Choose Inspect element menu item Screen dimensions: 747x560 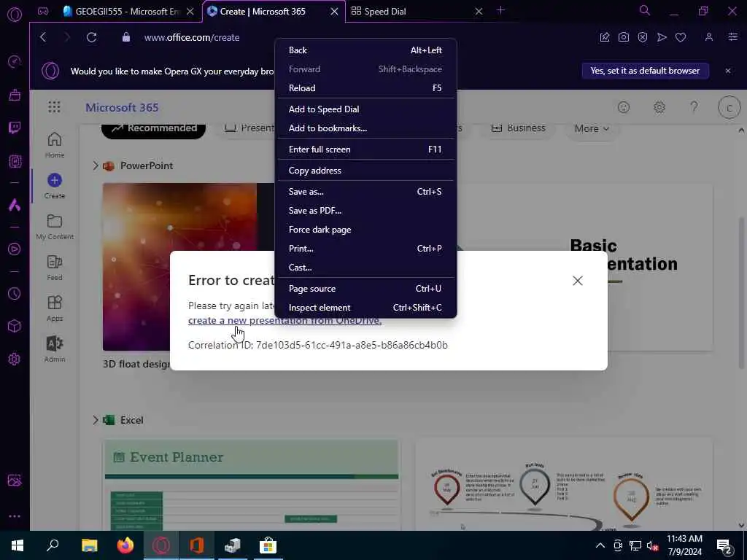click(365, 308)
